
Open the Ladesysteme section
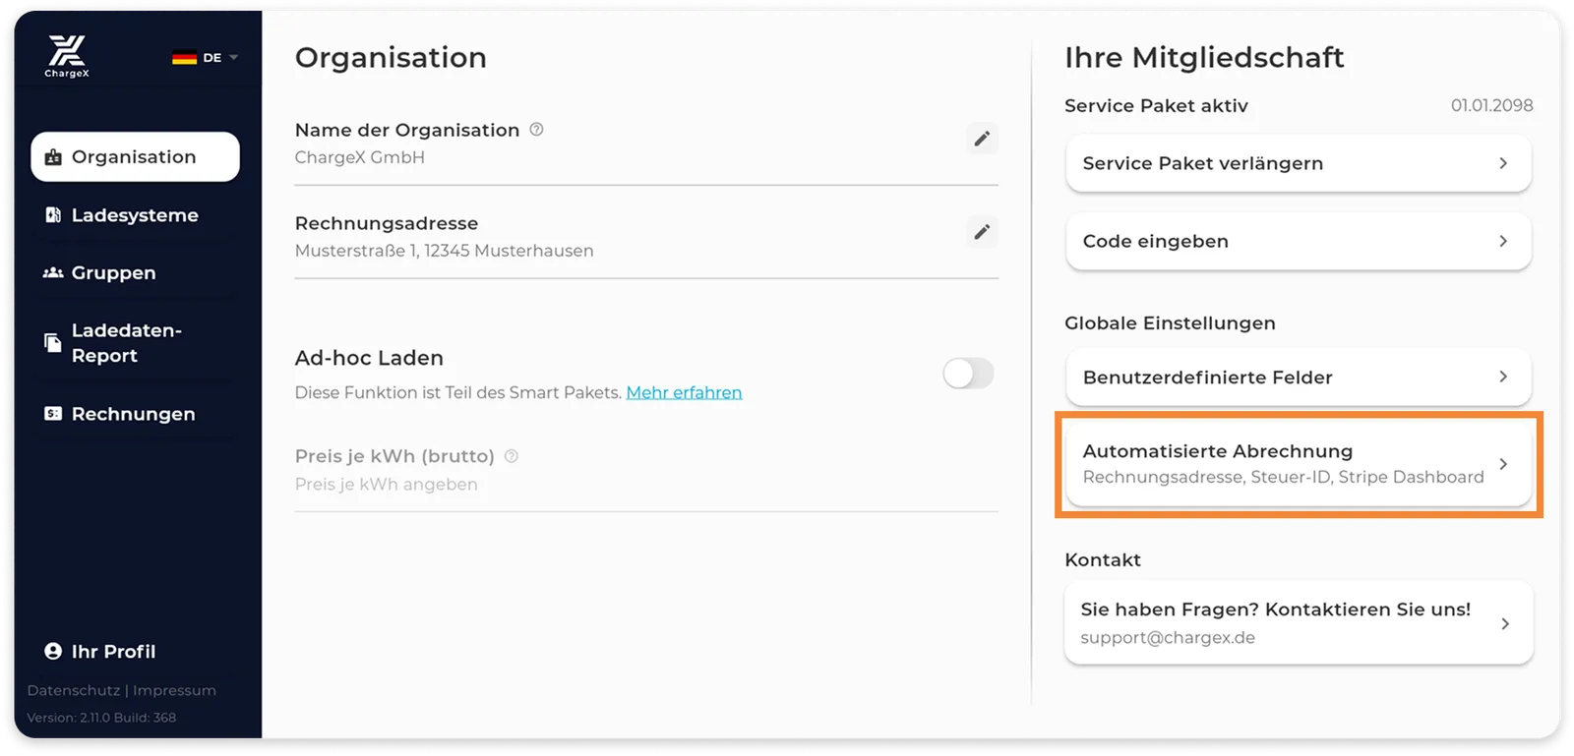pos(135,214)
